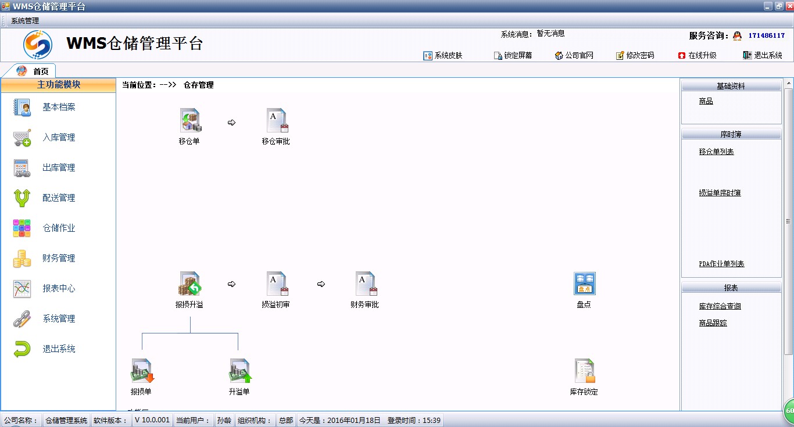Viewport: 794px width, 427px height.
Task: Open the 移仓单 transfer order icon
Action: pyautogui.click(x=189, y=120)
